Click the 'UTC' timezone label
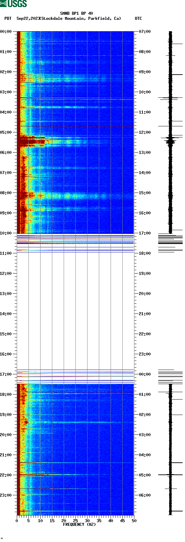Image resolution: width=185 pixels, height=542 pixels. [x=138, y=18]
